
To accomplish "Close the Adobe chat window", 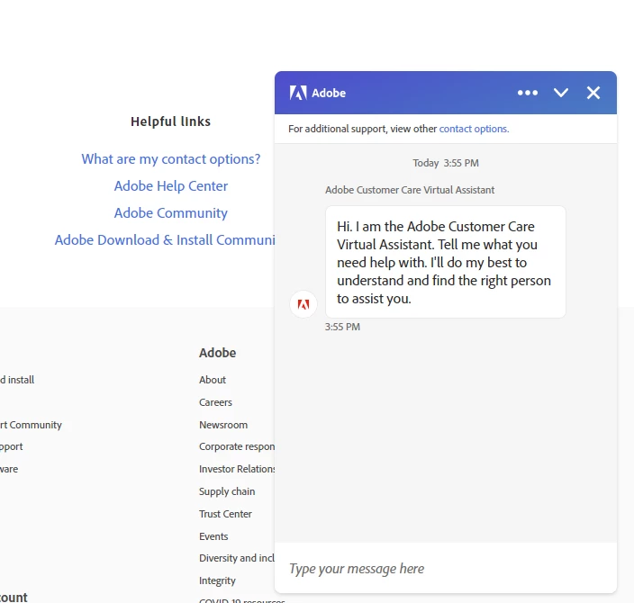I will coord(593,93).
